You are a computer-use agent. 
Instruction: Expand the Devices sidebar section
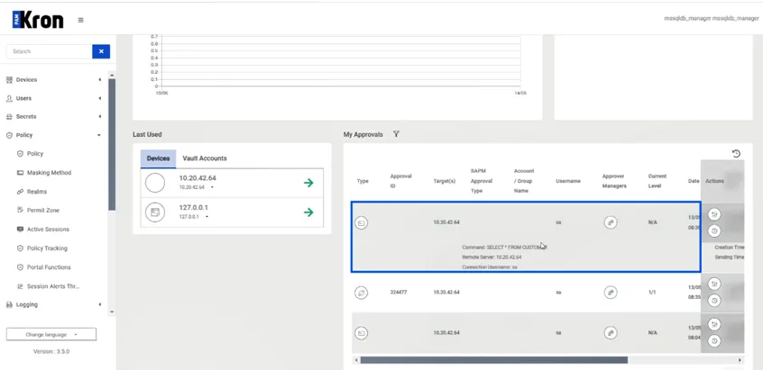point(53,79)
